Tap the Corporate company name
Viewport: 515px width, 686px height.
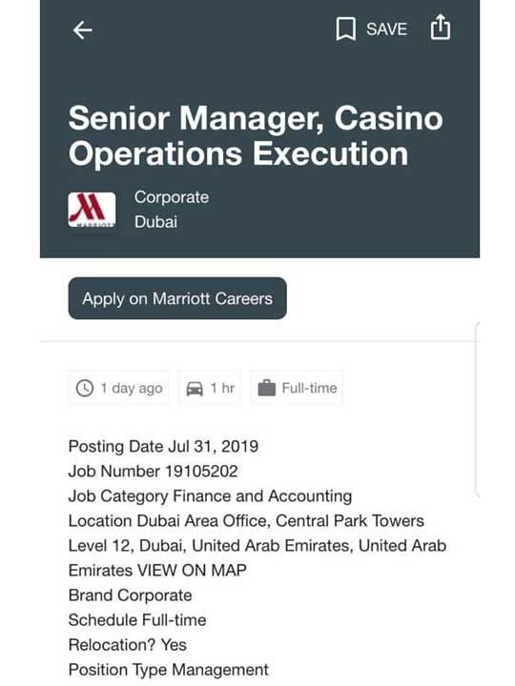[172, 197]
